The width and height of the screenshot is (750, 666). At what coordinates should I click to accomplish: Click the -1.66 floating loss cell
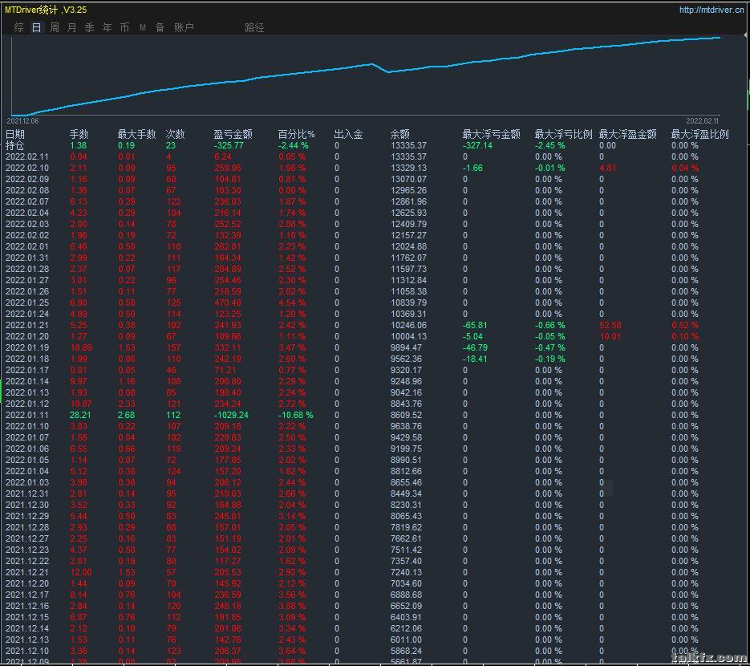[472, 168]
